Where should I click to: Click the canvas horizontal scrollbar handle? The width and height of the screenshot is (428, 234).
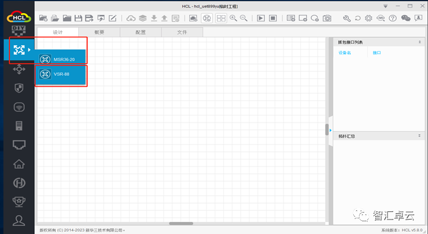tap(181, 224)
